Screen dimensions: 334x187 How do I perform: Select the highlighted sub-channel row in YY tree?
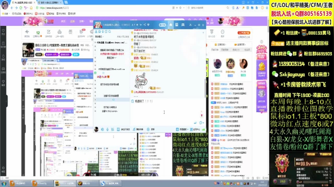point(112,100)
